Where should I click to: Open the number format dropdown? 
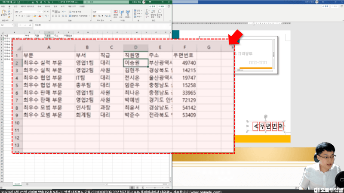click(110, 12)
